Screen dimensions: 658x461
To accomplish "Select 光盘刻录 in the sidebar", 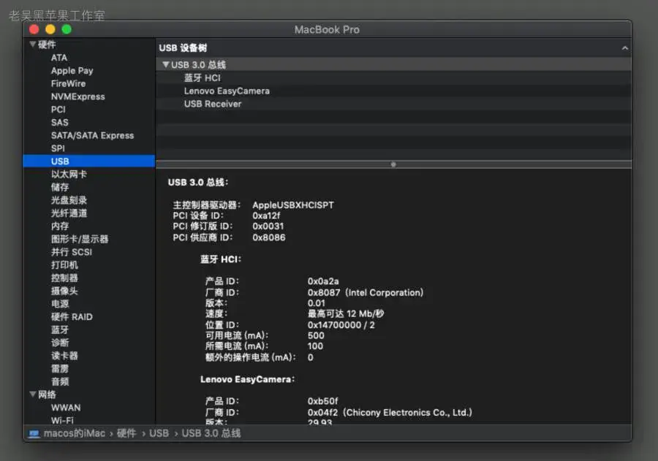I will (x=69, y=200).
